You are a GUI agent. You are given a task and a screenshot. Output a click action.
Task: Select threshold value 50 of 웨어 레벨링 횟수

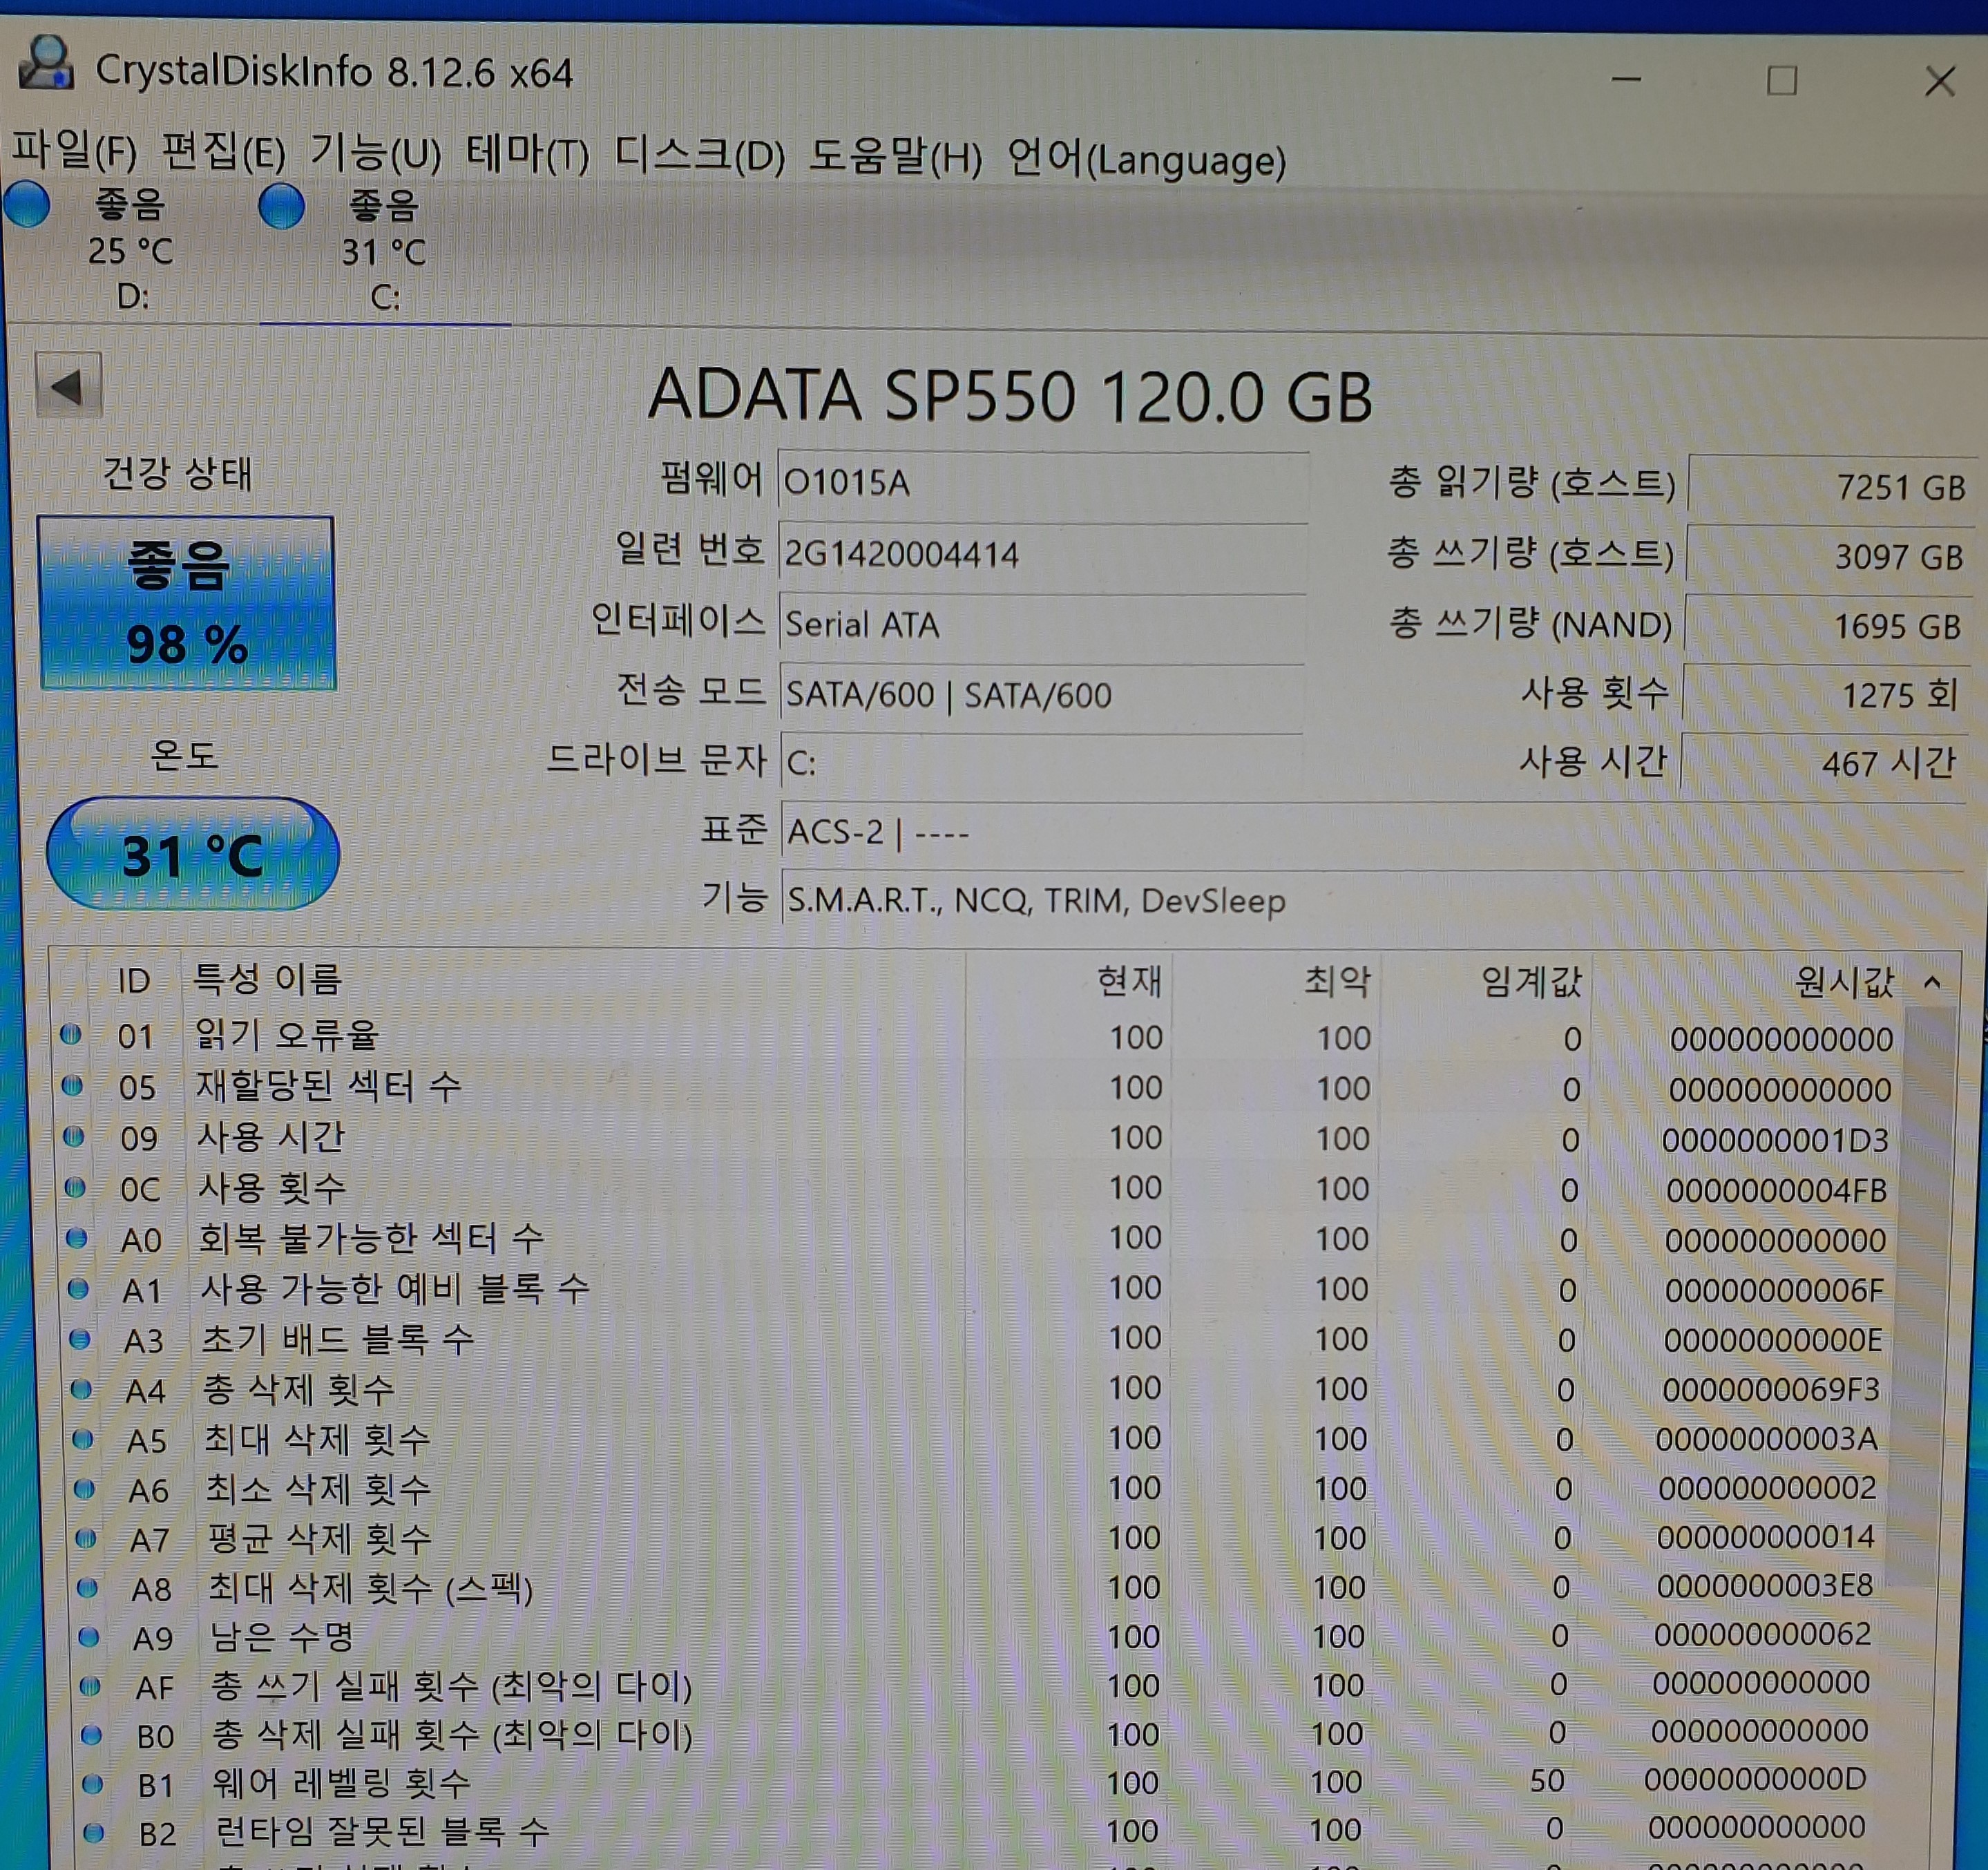[x=1547, y=1780]
